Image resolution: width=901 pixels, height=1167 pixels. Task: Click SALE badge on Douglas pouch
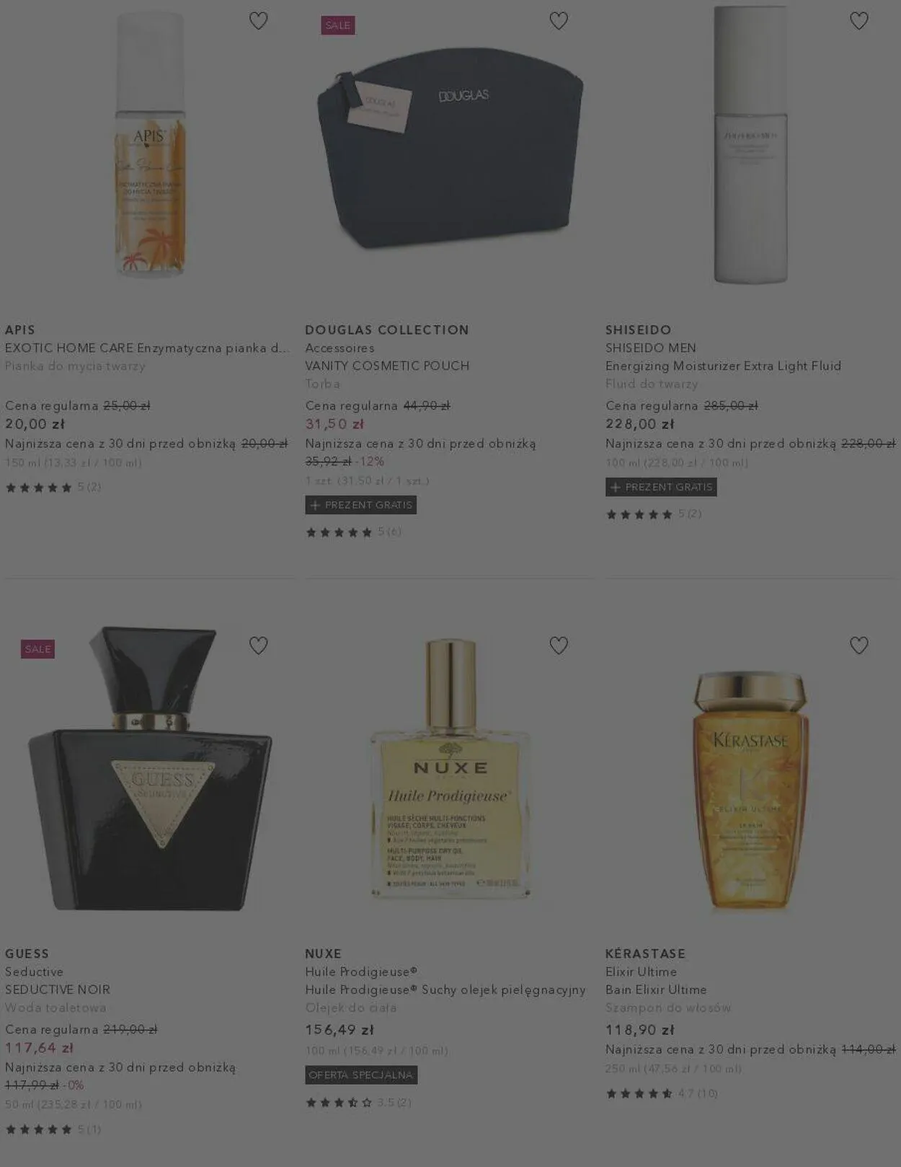pos(338,25)
